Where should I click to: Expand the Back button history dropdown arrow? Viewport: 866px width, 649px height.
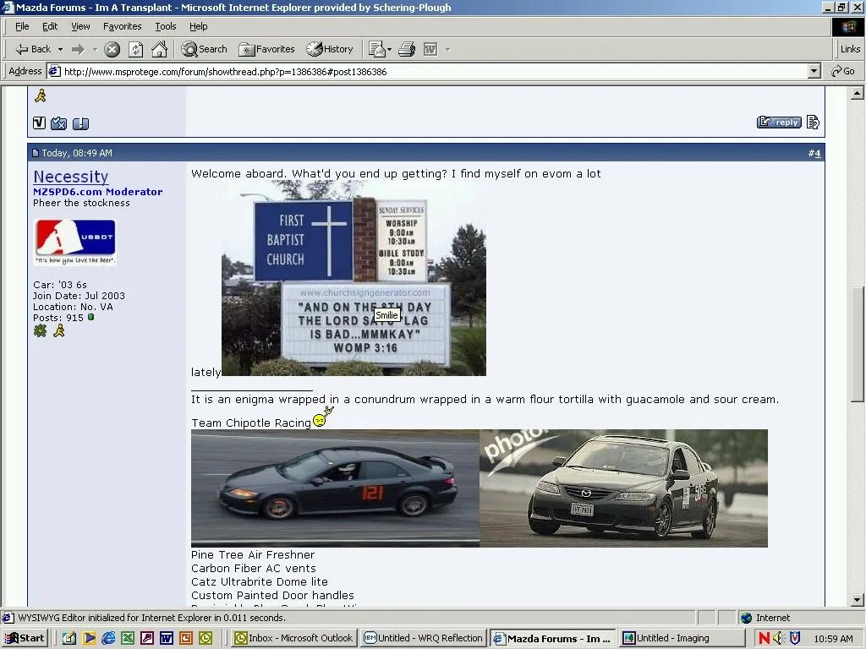coord(58,49)
